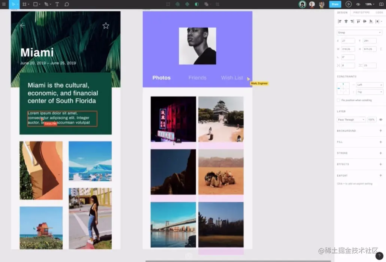This screenshot has height=262, width=386.
Task: Add a Fill to selection
Action: (381, 142)
